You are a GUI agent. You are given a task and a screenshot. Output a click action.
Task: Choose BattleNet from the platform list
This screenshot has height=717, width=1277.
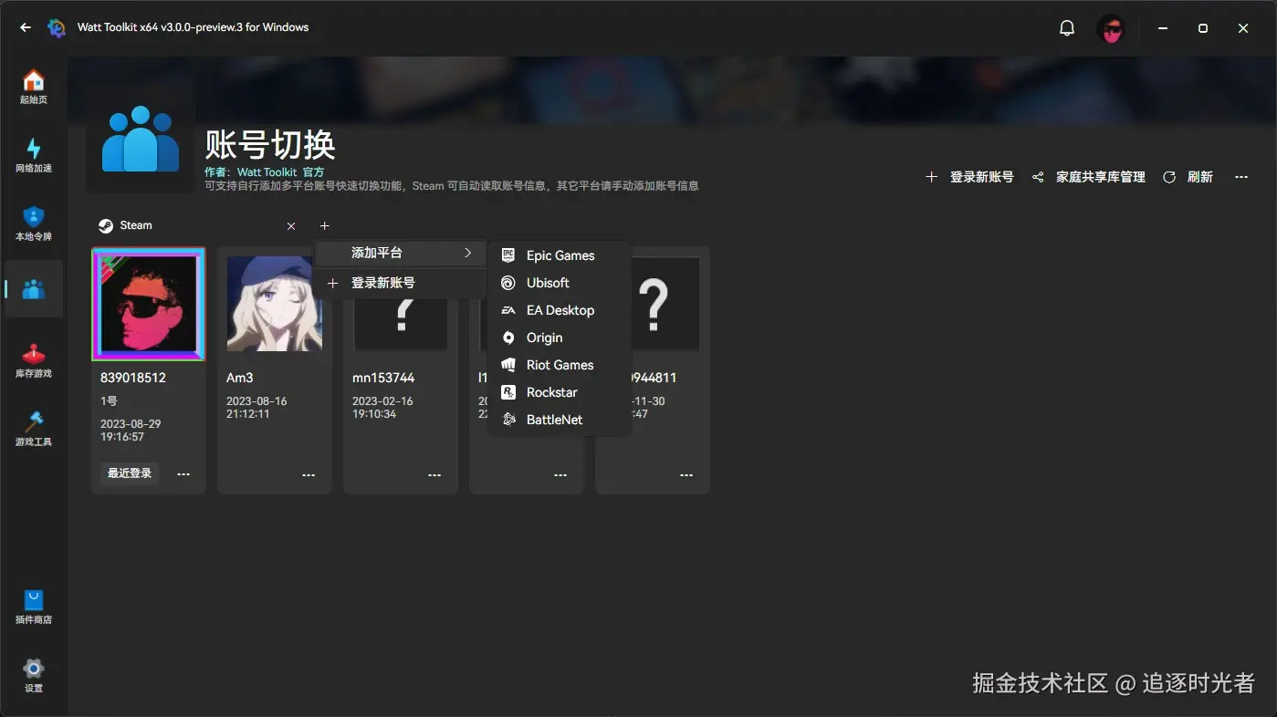coord(560,420)
